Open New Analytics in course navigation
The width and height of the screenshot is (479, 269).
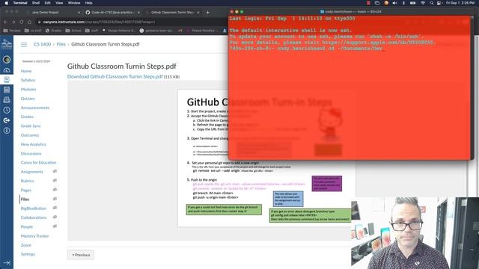click(x=33, y=144)
